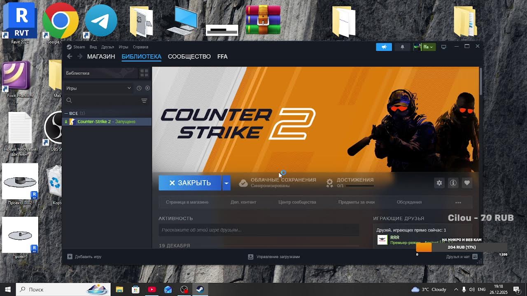527x296 pixels.
Task: Open Revit 2024 desktop shortcut
Action: (x=20, y=23)
